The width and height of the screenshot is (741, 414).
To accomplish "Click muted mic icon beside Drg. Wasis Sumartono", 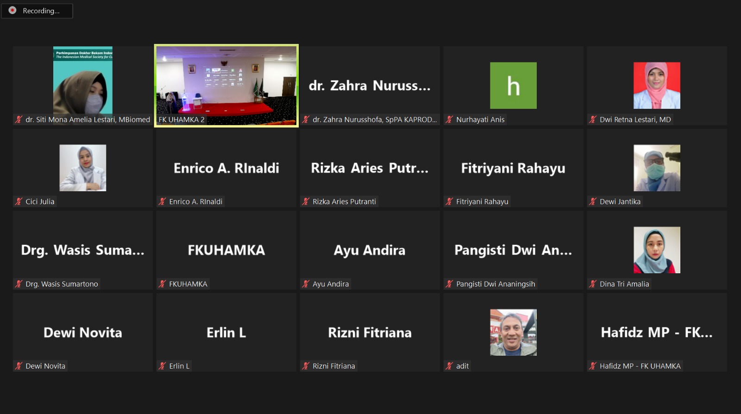I will [19, 284].
